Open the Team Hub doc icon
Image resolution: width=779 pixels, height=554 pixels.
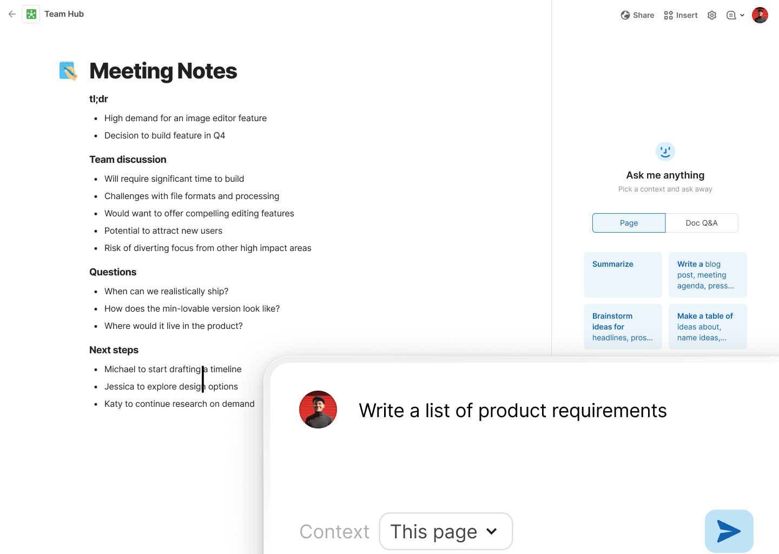[31, 14]
